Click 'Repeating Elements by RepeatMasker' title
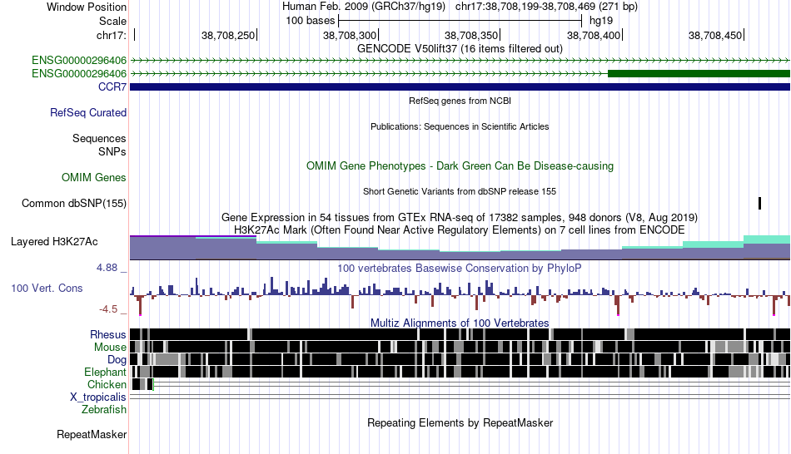 tap(460, 422)
